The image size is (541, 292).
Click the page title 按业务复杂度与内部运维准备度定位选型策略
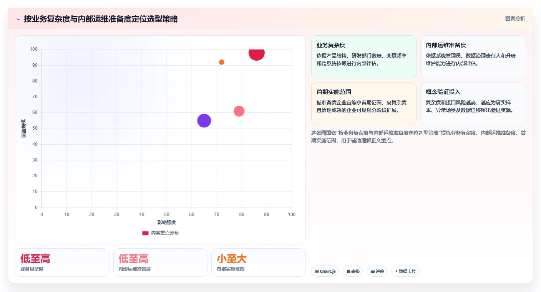coord(101,19)
